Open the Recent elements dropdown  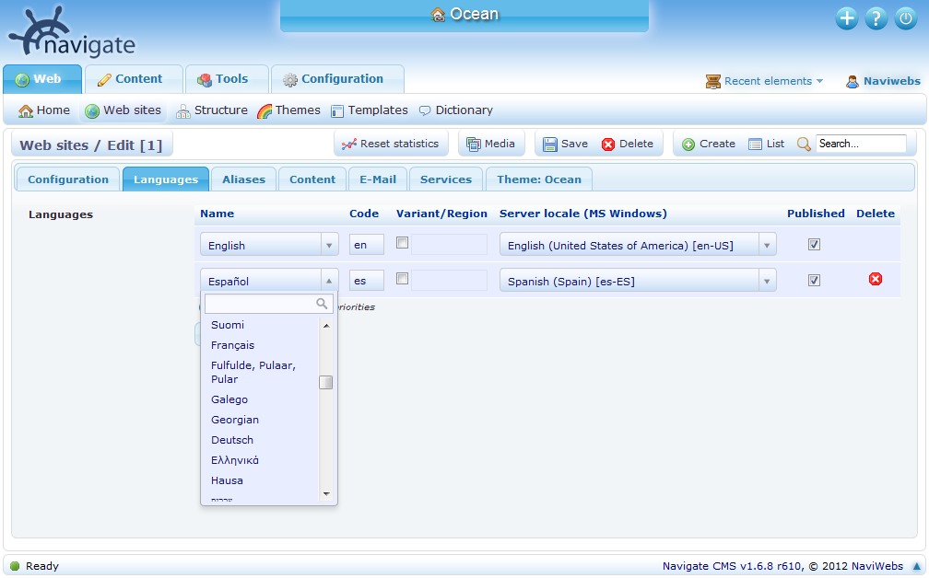click(x=764, y=81)
